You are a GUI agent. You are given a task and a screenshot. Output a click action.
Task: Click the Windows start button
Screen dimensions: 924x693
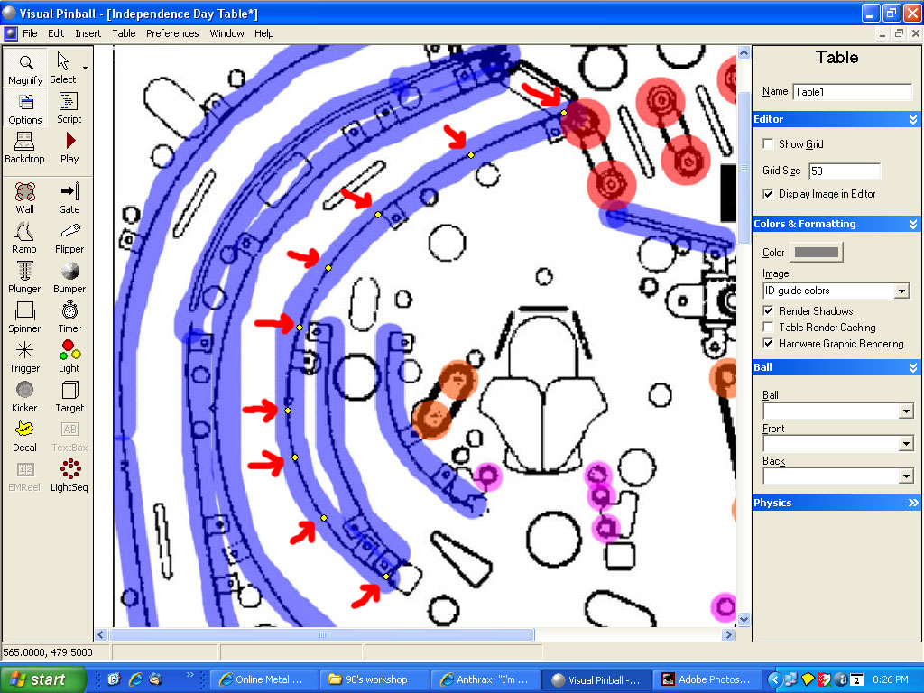coord(43,679)
